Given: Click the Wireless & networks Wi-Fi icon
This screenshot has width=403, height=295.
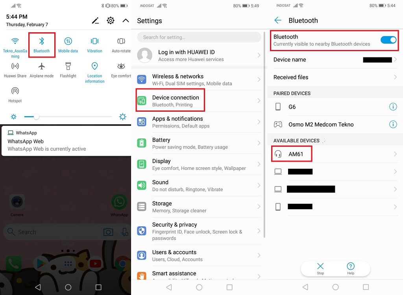Looking at the screenshot, I should click(142, 79).
